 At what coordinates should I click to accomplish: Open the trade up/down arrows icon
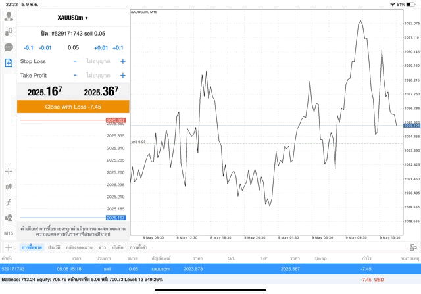pyautogui.click(x=9, y=32)
